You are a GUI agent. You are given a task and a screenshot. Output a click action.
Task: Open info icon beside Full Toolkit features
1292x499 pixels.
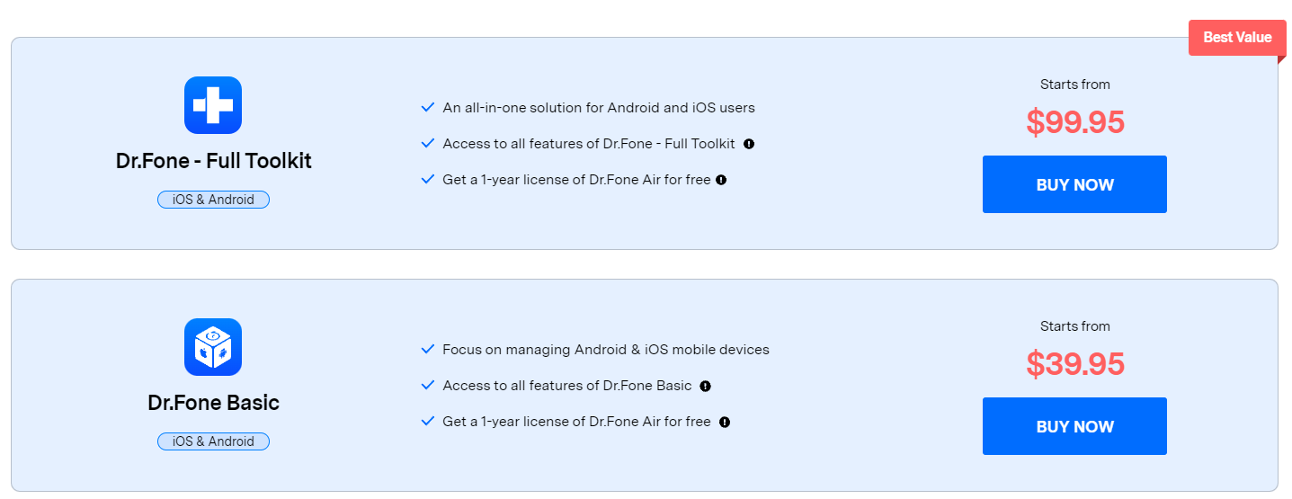click(x=749, y=144)
